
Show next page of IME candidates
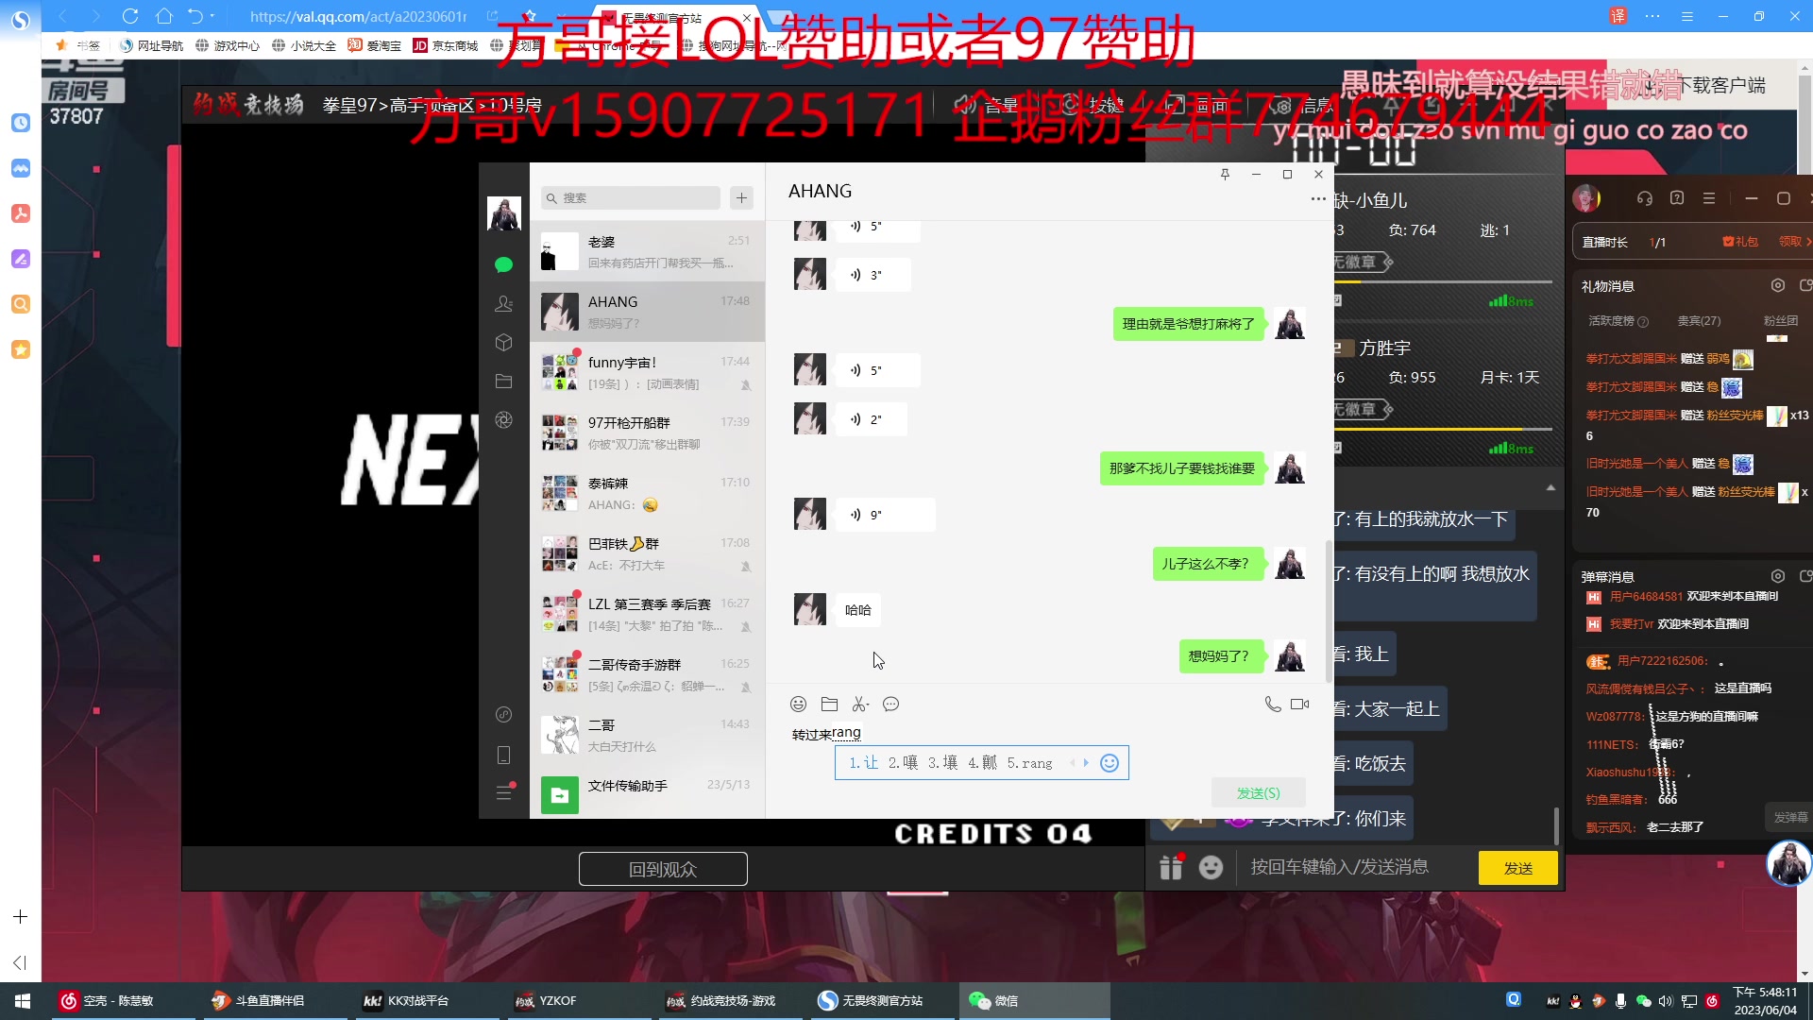(x=1086, y=762)
